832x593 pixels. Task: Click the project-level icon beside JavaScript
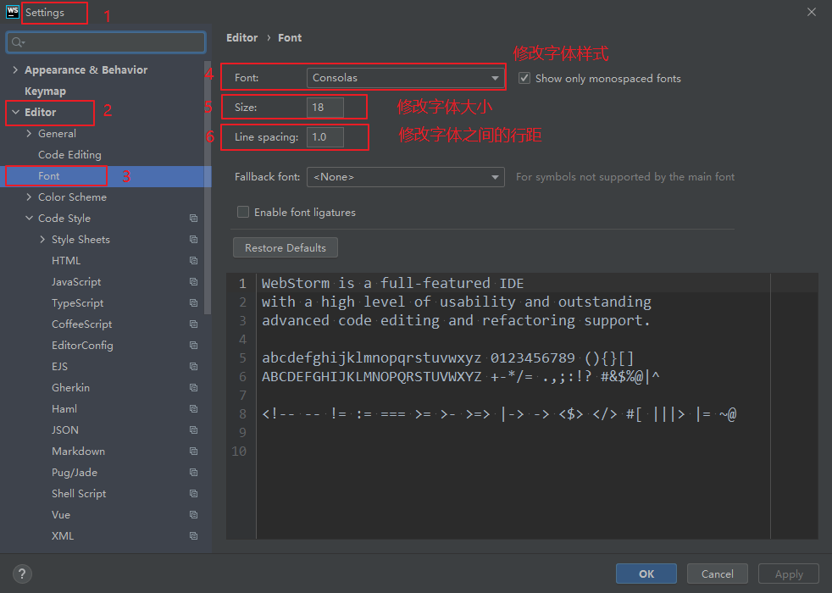tap(194, 281)
